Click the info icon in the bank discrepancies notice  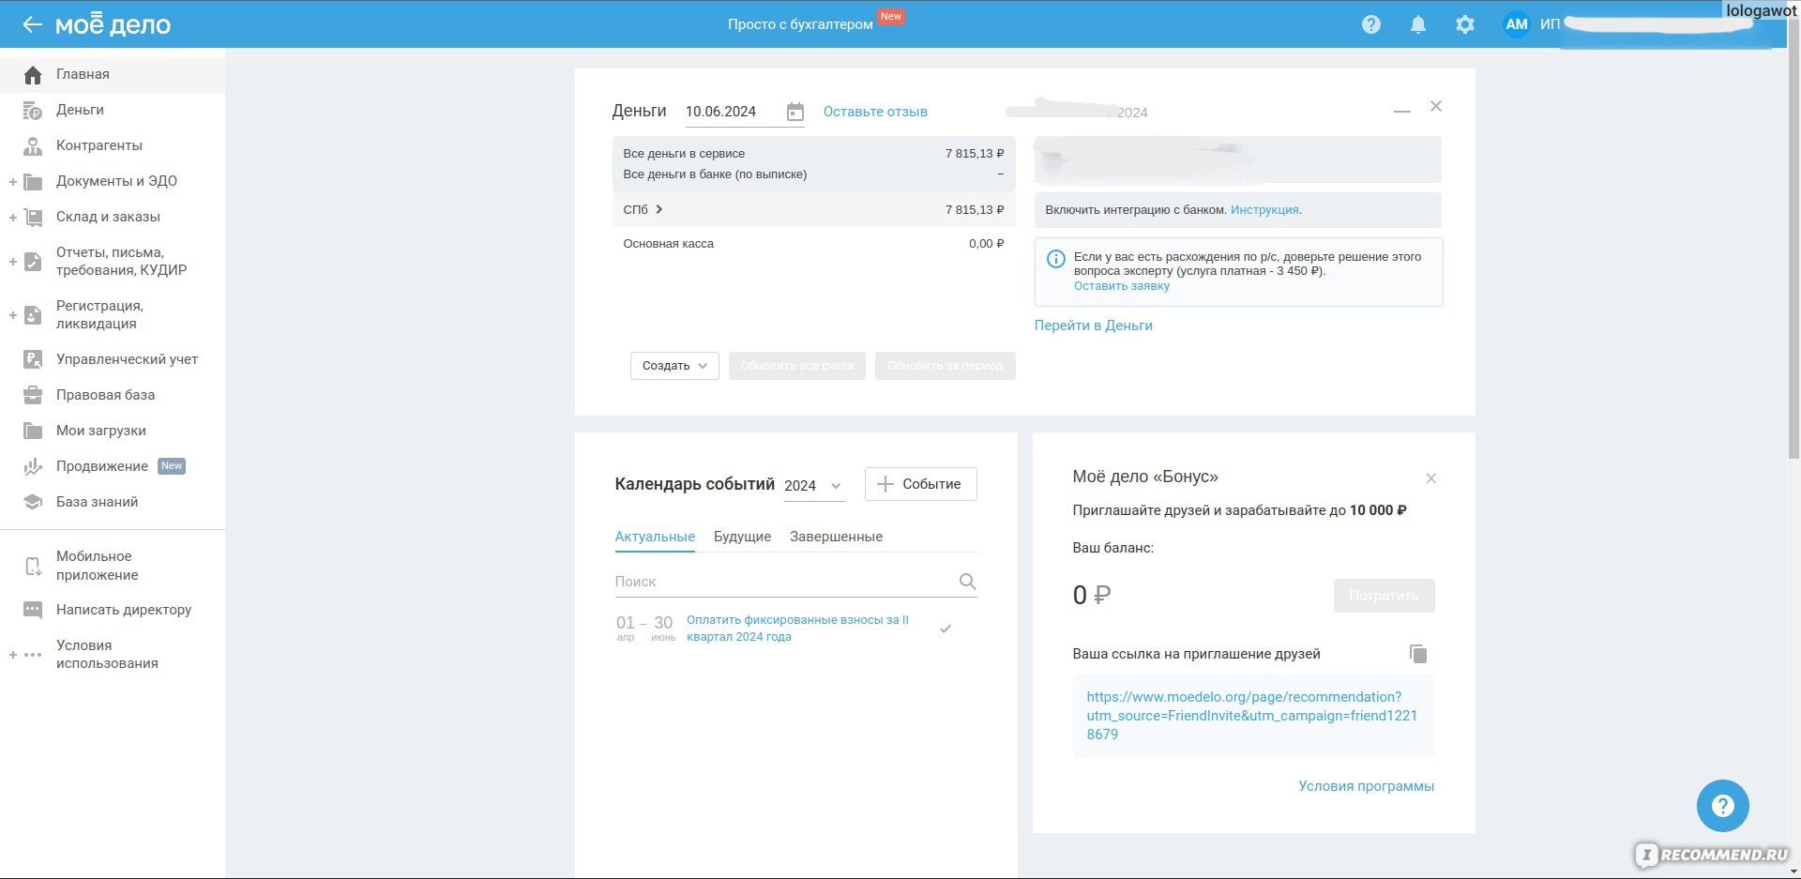pos(1056,259)
